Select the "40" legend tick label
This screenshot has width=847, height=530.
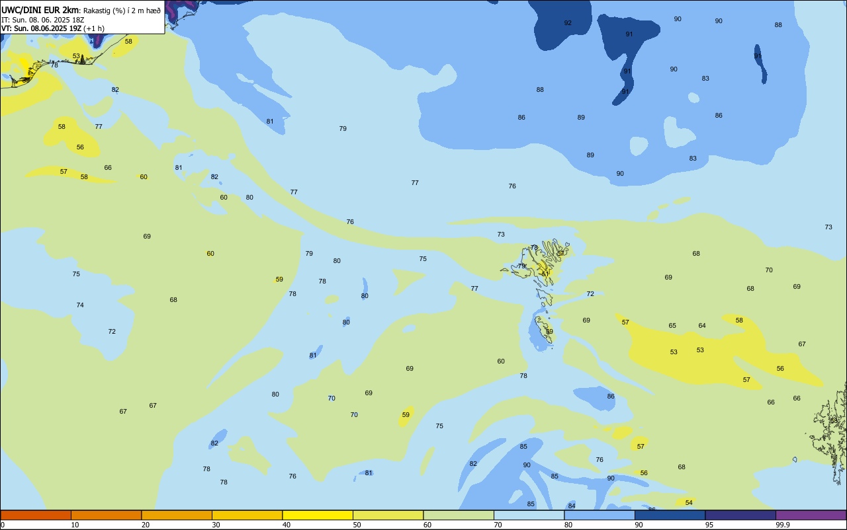coord(287,525)
